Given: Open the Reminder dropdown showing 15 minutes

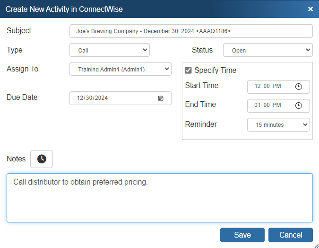Looking at the screenshot, I should (x=278, y=124).
